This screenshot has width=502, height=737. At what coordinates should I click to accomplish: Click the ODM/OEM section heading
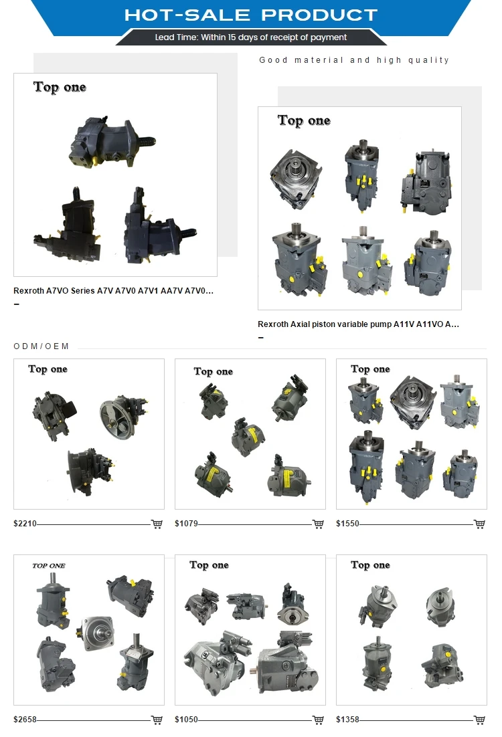click(41, 346)
